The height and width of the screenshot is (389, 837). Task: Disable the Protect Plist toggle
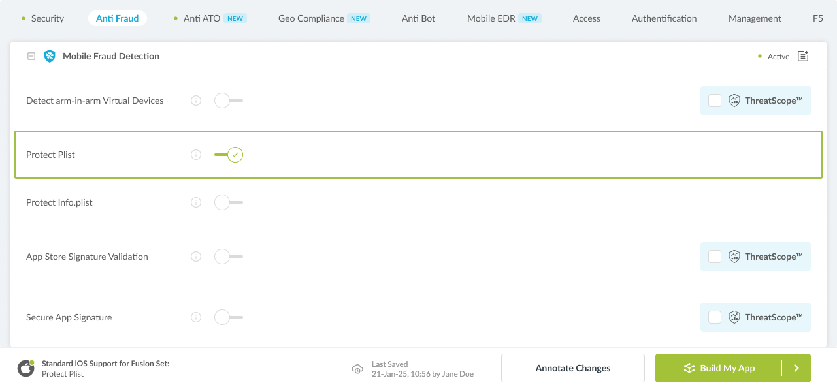coord(229,155)
